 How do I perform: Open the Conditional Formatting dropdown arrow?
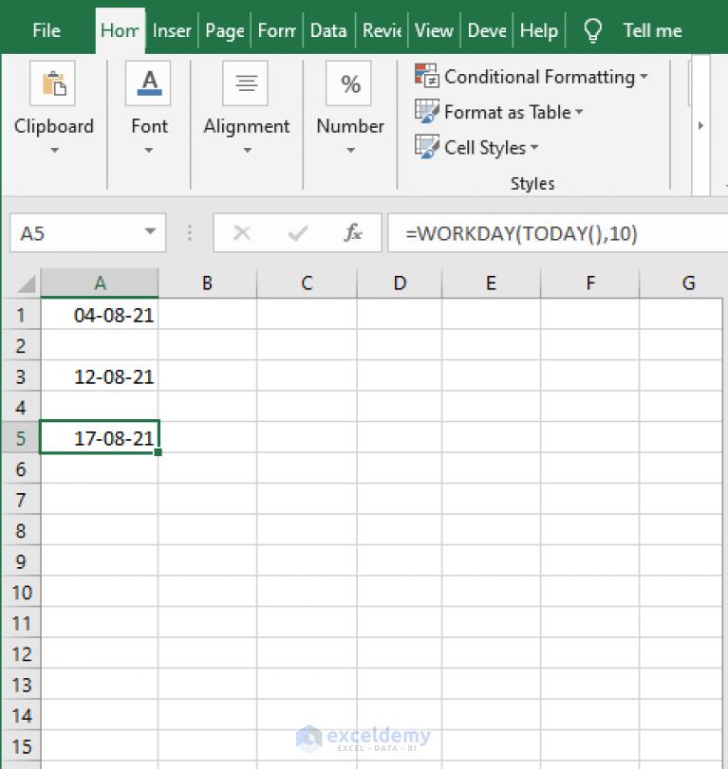644,77
